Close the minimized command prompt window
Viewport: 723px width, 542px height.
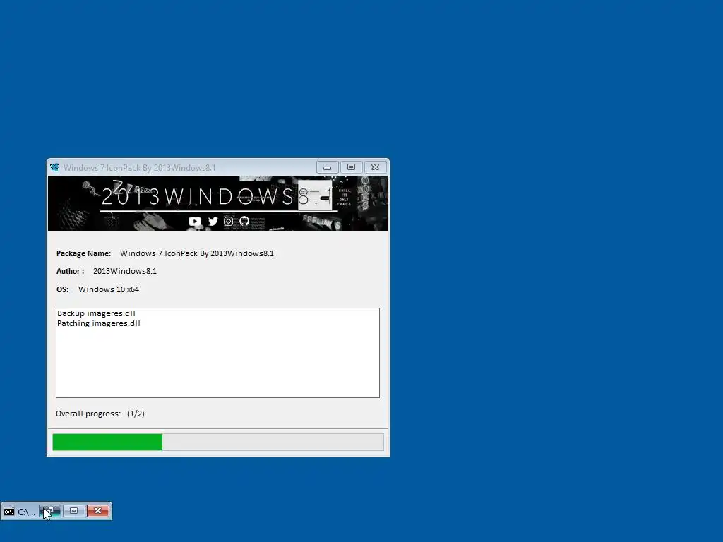point(97,511)
